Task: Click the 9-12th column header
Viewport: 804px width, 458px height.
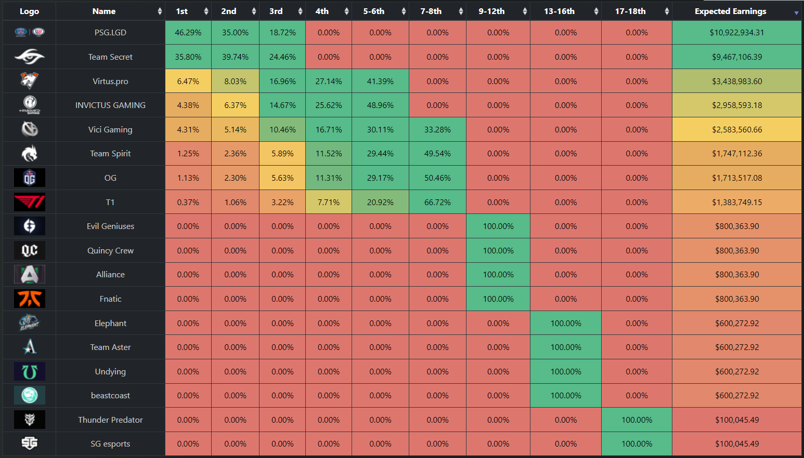Action: tap(491, 11)
